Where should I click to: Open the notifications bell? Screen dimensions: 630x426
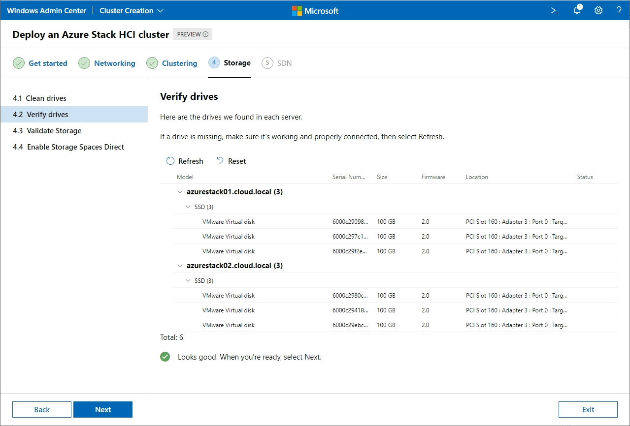coord(577,10)
